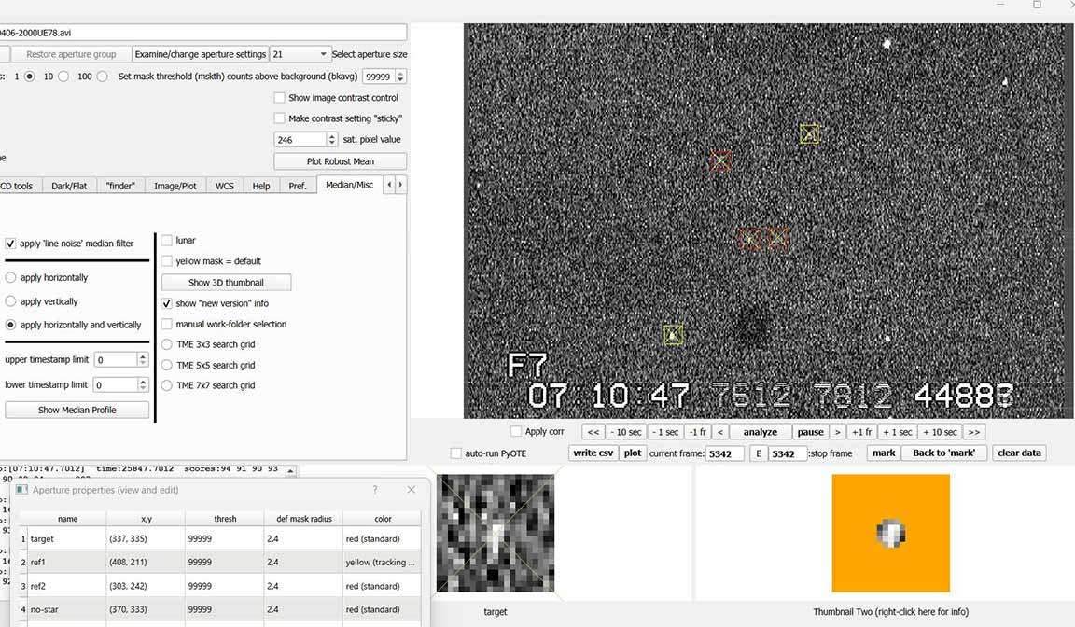This screenshot has height=627, width=1075.
Task: Click the upper timestamp limit spinner arrows
Action: pos(143,360)
